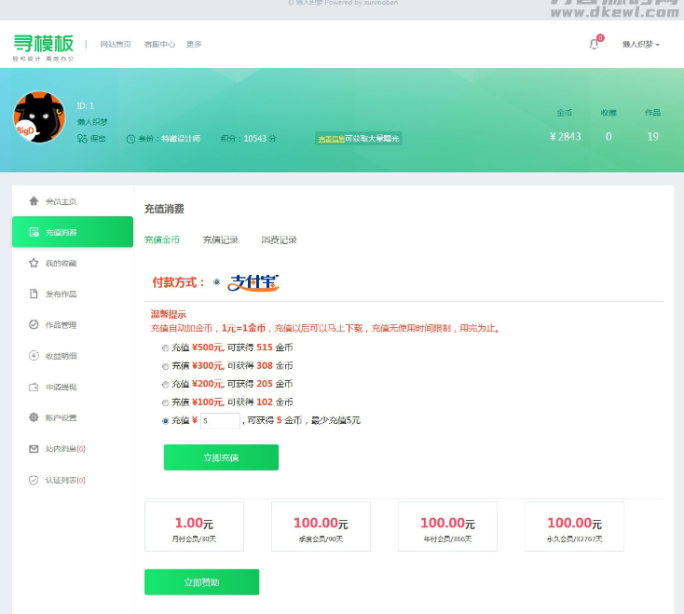Open 账户设置 gear icon
Viewport: 684px width, 614px height.
click(34, 417)
